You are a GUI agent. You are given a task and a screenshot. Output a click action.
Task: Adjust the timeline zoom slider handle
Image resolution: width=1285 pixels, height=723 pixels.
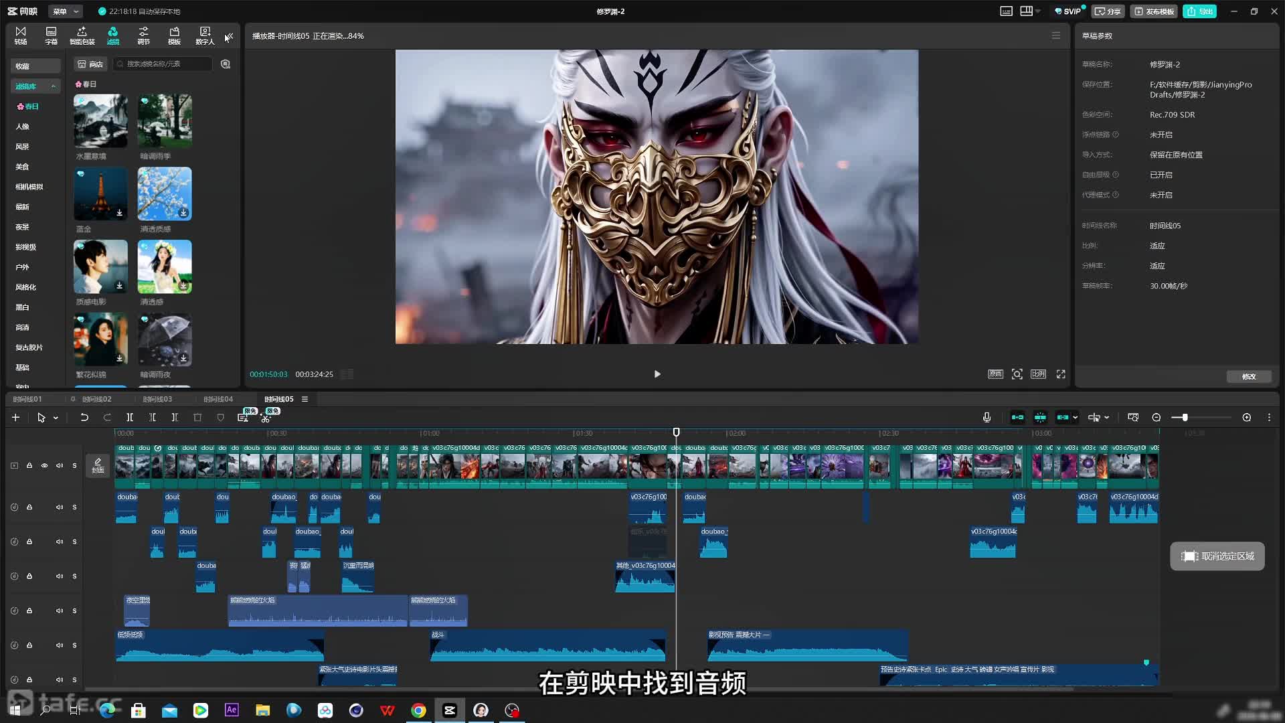click(1185, 418)
